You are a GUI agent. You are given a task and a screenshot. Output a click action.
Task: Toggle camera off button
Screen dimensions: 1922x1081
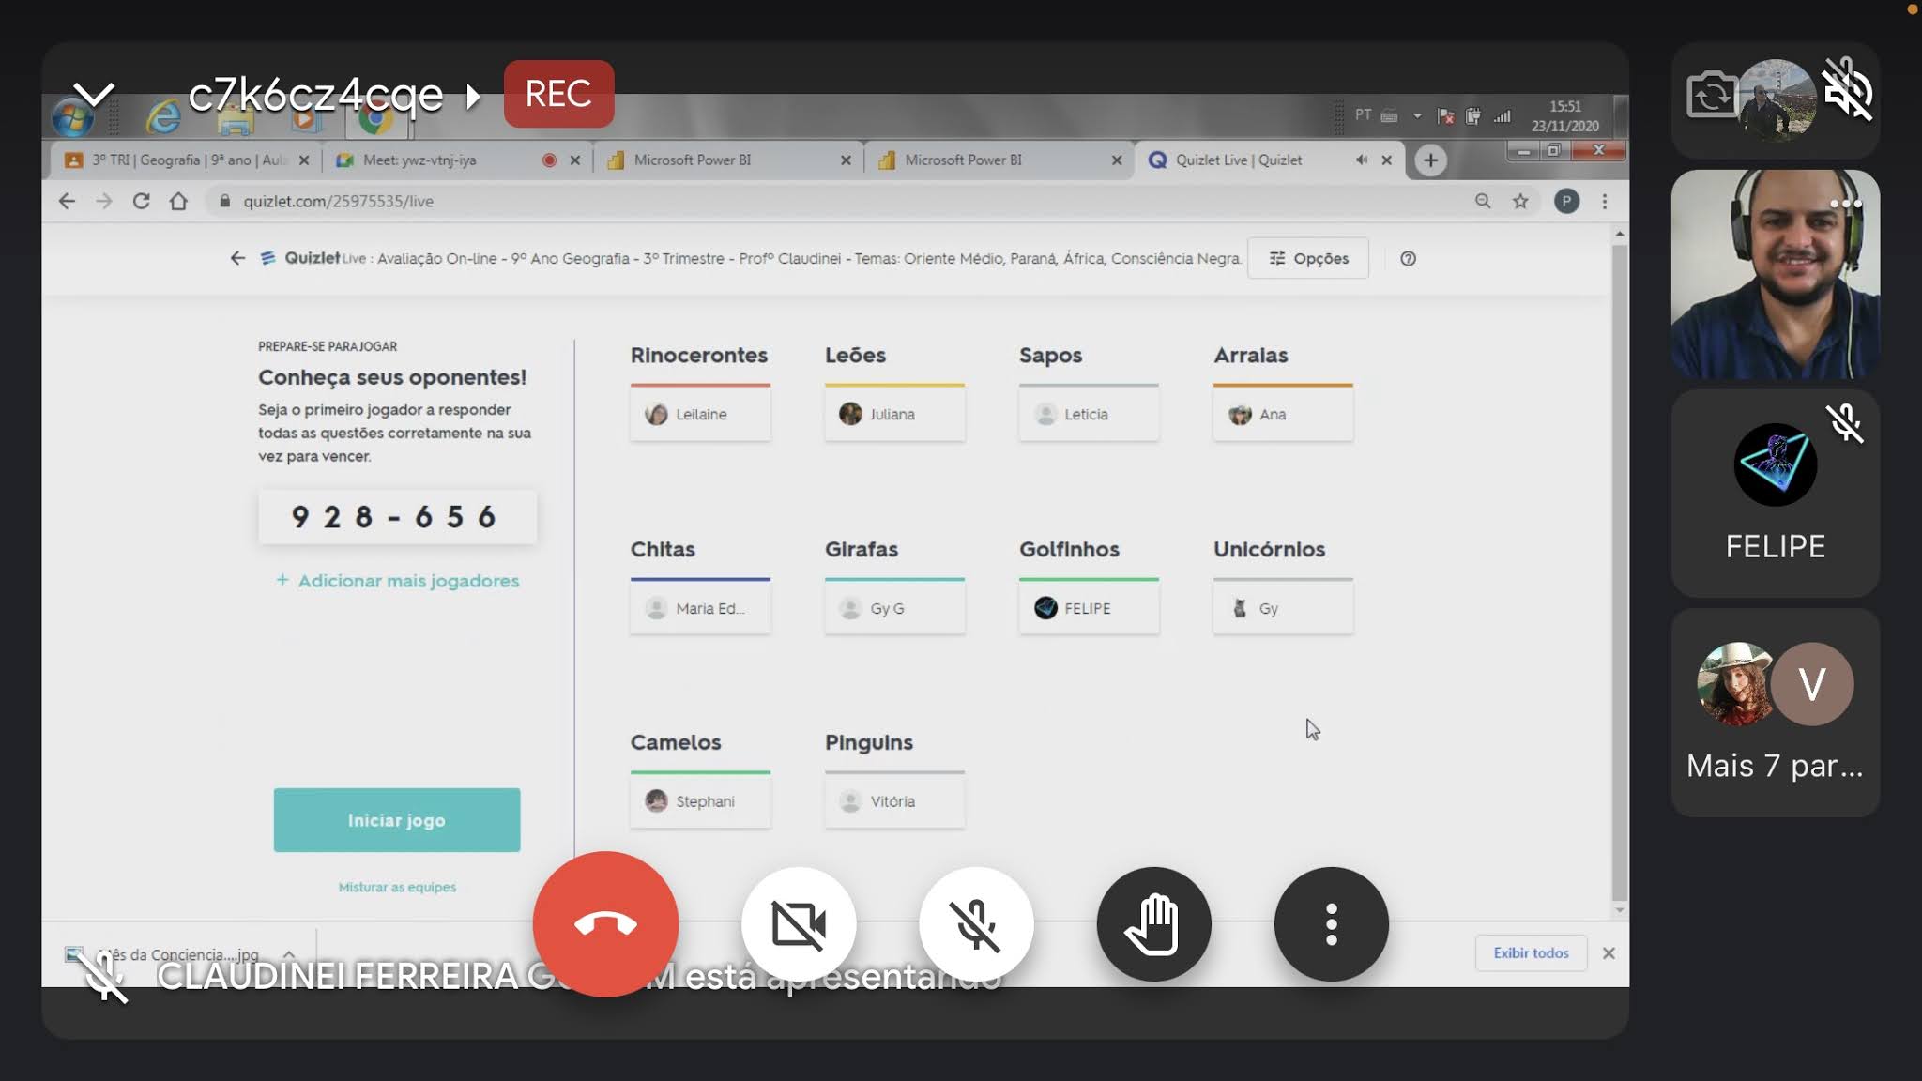tap(799, 924)
